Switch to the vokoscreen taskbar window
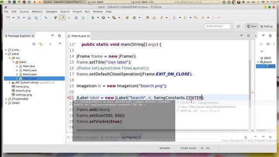The width and height of the screenshot is (279, 157). click(x=197, y=2)
